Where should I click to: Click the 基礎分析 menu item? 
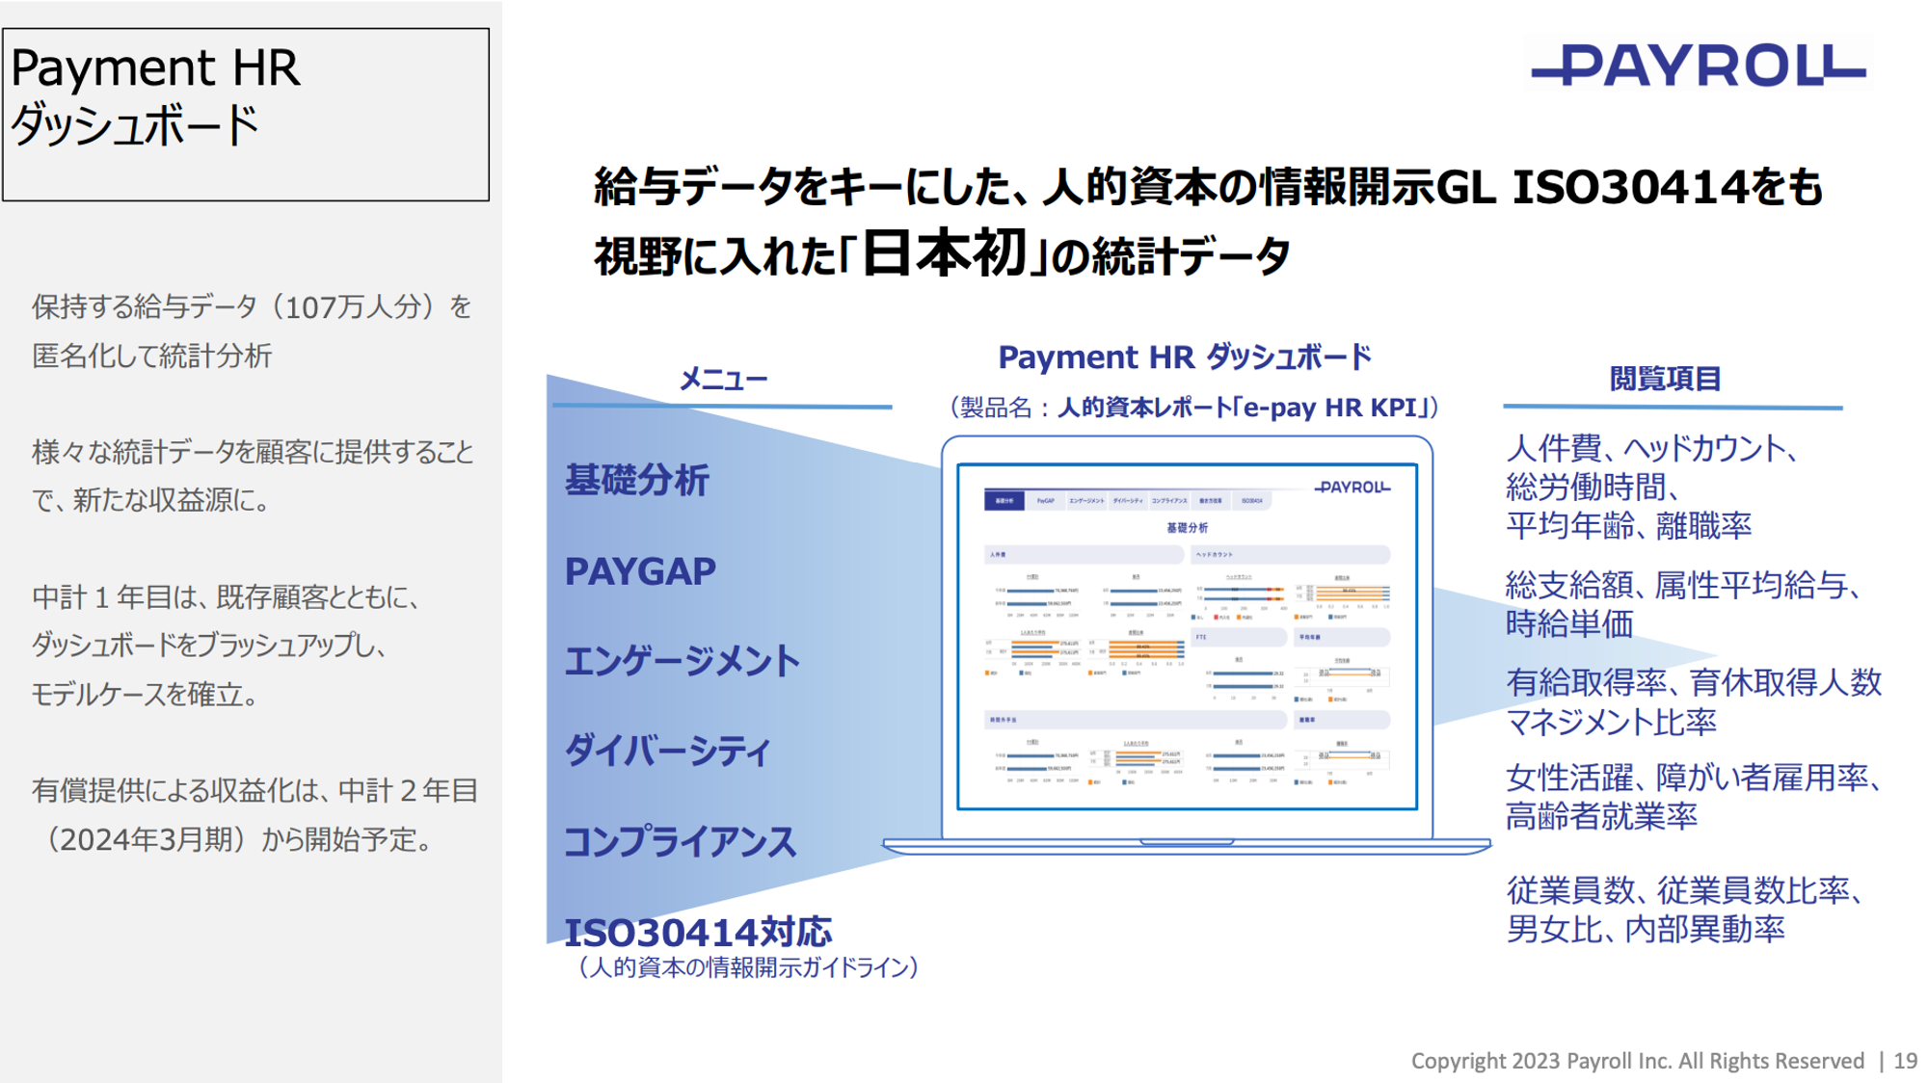pyautogui.click(x=637, y=480)
